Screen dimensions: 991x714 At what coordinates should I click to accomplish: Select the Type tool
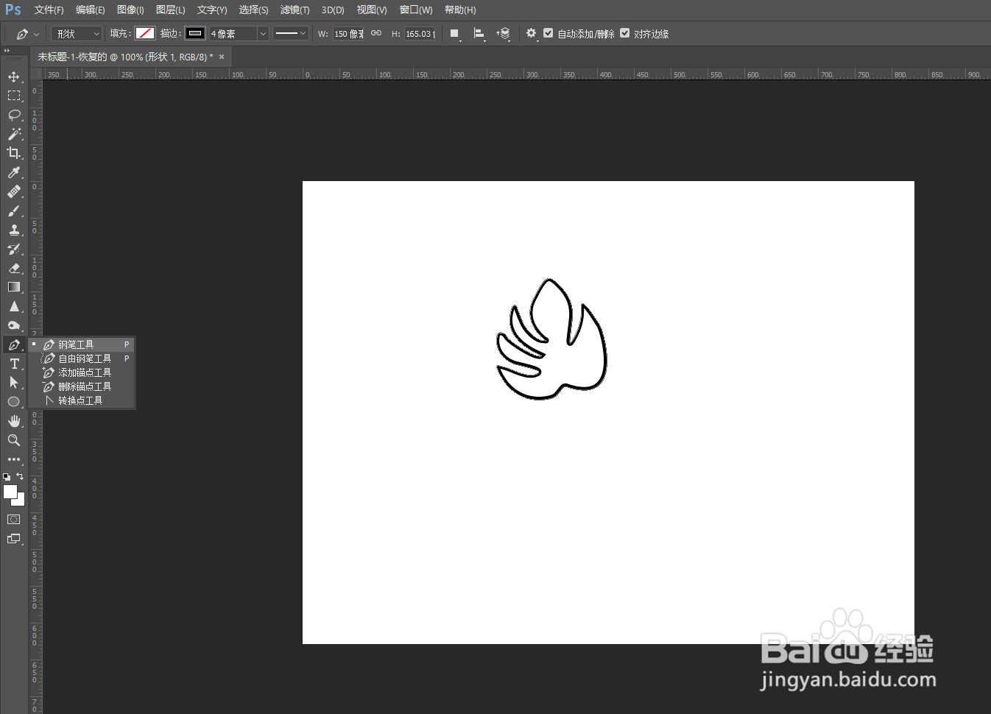tap(14, 364)
